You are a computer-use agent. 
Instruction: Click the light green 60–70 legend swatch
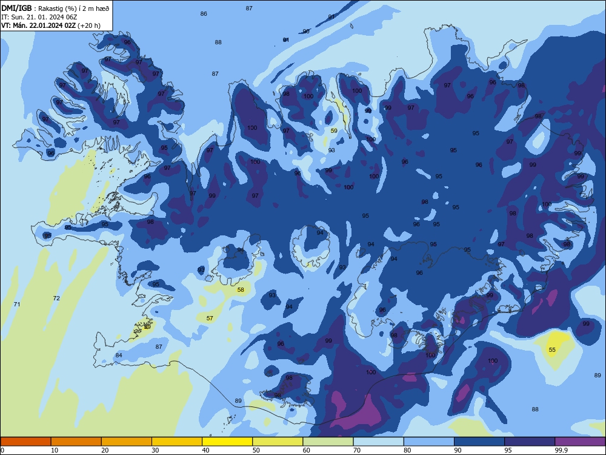pyautogui.click(x=328, y=442)
